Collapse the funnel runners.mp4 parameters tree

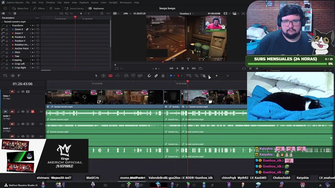pyautogui.click(x=3, y=22)
